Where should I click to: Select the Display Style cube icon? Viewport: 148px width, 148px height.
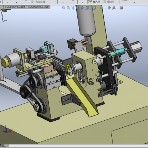pos(95,8)
